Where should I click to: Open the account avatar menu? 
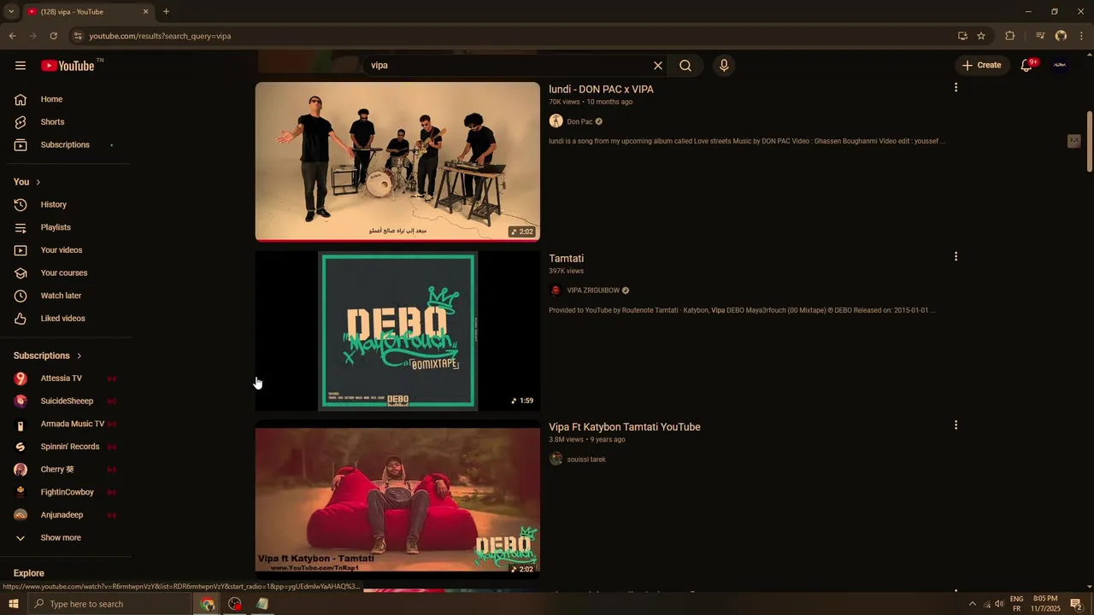coord(1060,66)
